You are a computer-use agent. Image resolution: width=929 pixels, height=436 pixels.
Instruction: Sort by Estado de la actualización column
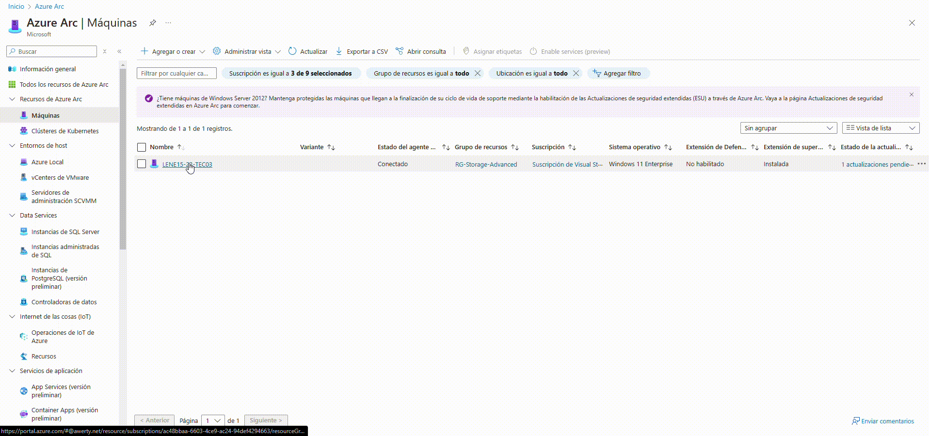point(877,147)
